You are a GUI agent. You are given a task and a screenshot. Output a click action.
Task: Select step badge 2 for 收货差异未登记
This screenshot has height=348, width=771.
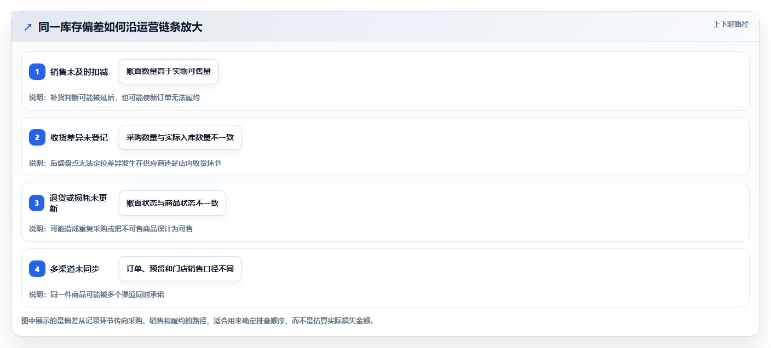coord(37,137)
